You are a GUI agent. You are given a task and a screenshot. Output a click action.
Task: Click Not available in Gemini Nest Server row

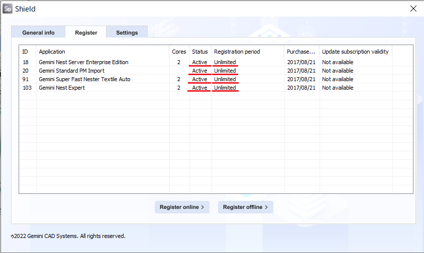click(338, 62)
